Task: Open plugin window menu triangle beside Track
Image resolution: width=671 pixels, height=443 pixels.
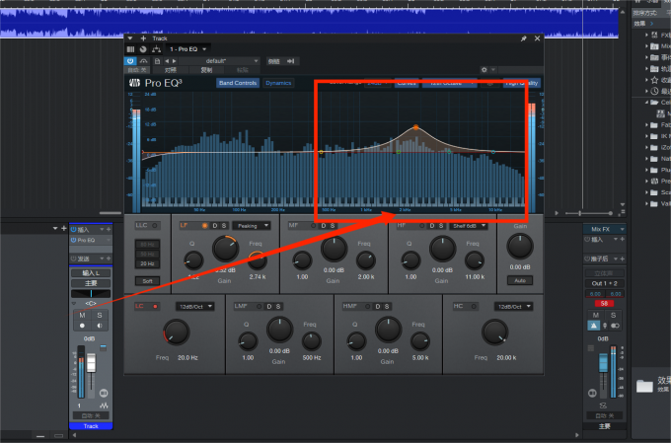Action: (130, 38)
